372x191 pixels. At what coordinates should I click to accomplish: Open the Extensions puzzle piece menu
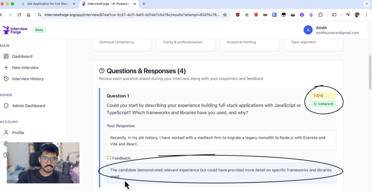click(x=320, y=15)
